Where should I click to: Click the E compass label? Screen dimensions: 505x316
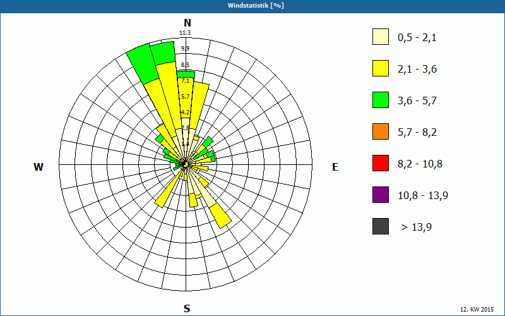pyautogui.click(x=335, y=167)
